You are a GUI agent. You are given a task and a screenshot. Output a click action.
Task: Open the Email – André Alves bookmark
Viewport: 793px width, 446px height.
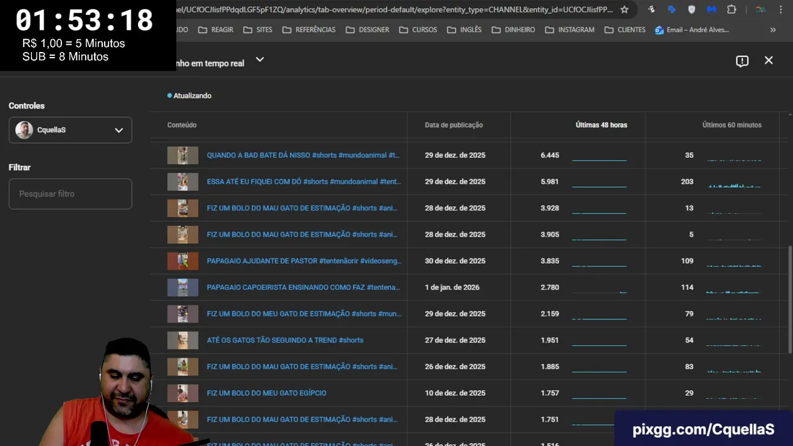pyautogui.click(x=692, y=30)
